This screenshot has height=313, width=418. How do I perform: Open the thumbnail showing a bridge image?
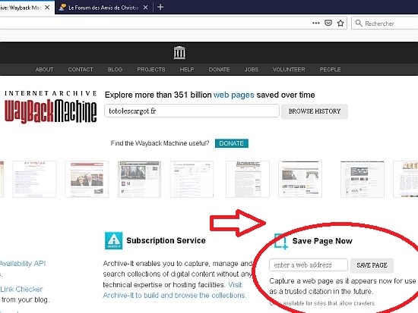pos(300,179)
